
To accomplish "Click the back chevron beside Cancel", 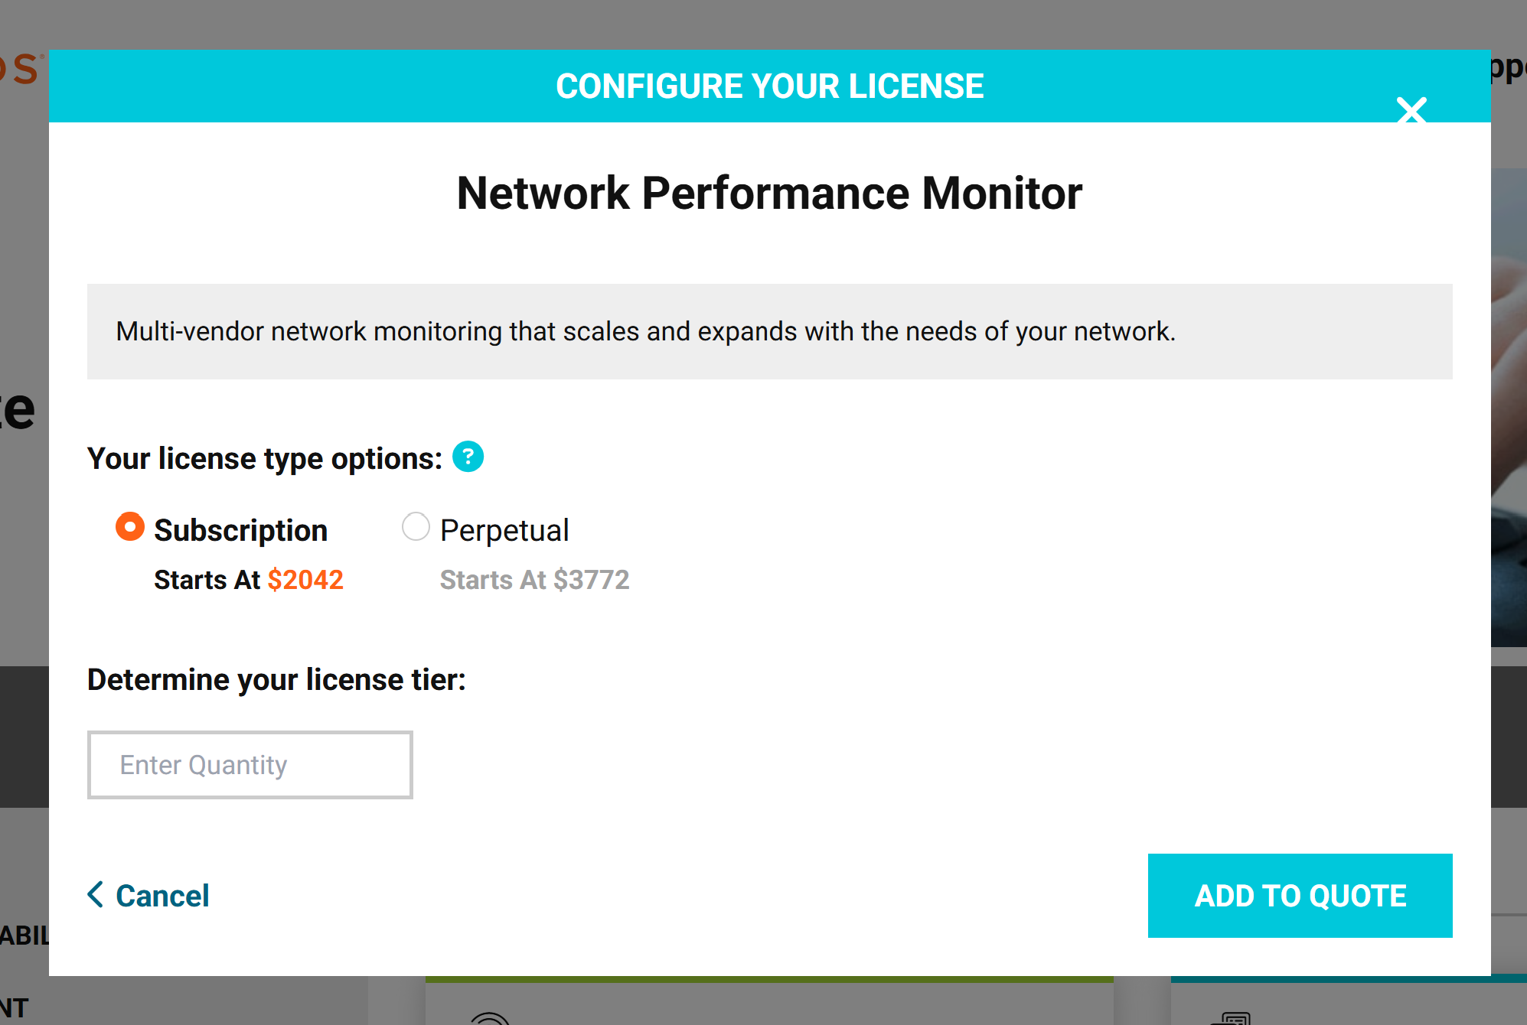I will pos(96,894).
